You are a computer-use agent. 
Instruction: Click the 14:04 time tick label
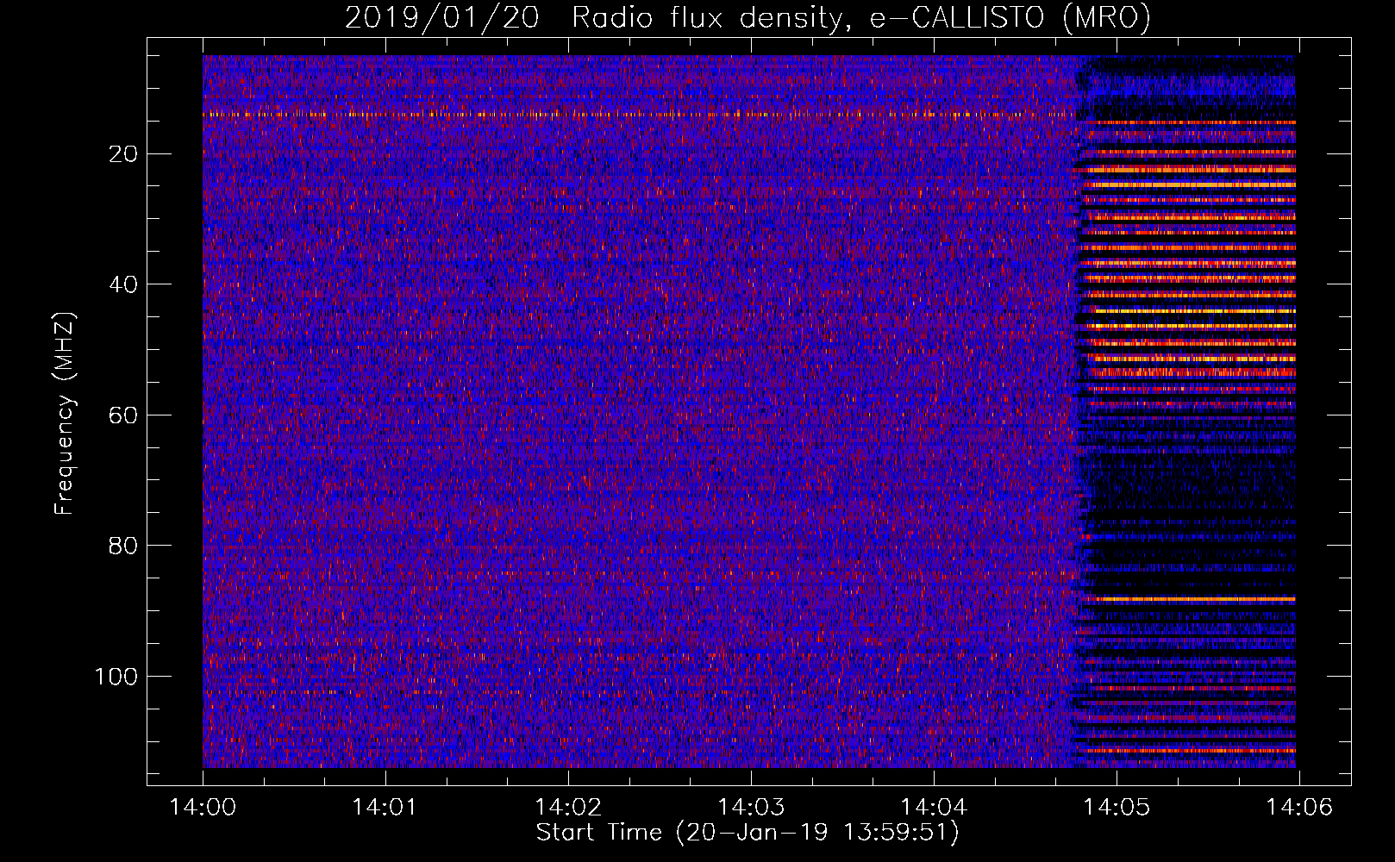coord(934,807)
